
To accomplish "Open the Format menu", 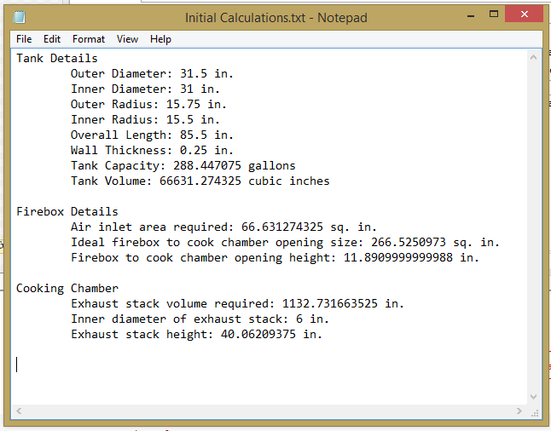I will [89, 39].
